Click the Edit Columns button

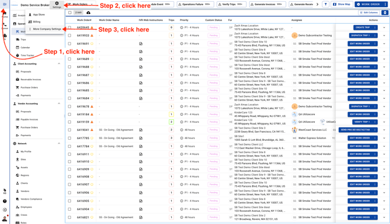tap(369, 12)
